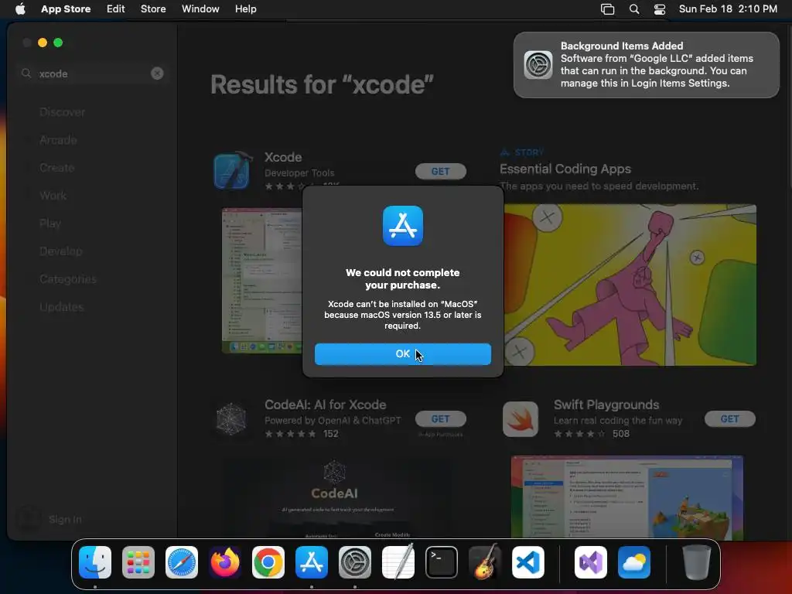Open Spotlight search in menu bar
This screenshot has width=792, height=594.
pos(634,9)
